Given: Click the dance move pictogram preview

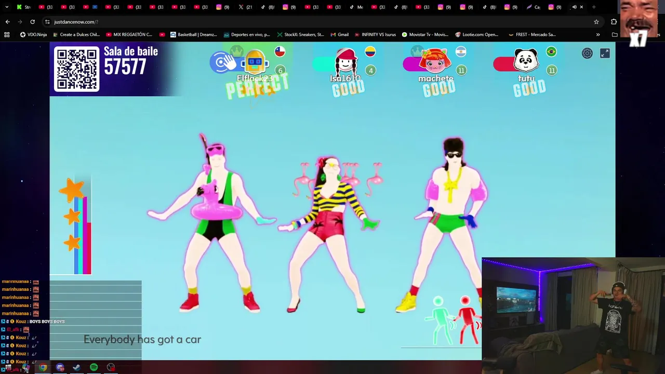Looking at the screenshot, I should coord(454,320).
